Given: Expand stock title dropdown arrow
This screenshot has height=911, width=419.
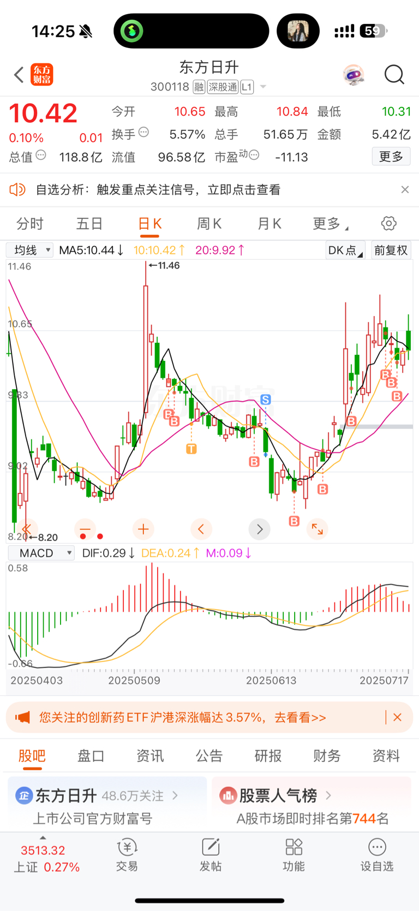Looking at the screenshot, I should click(x=263, y=87).
